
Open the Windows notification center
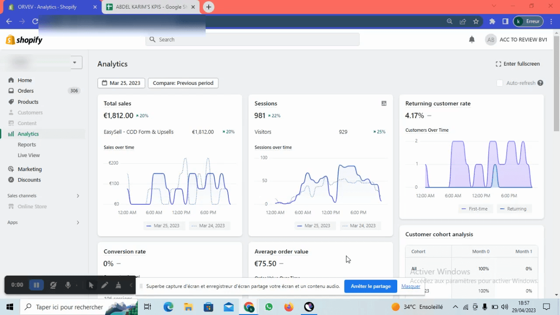click(x=546, y=307)
